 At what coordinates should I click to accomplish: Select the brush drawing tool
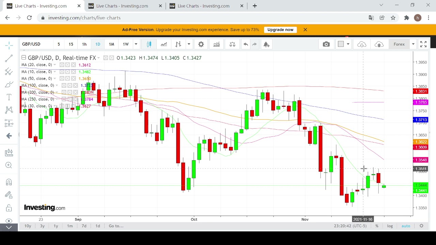[x=9, y=84]
